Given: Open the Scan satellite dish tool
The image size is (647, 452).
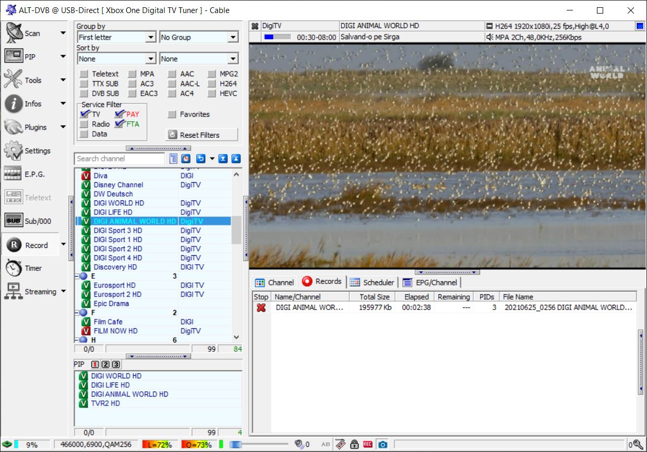Looking at the screenshot, I should coord(14,33).
